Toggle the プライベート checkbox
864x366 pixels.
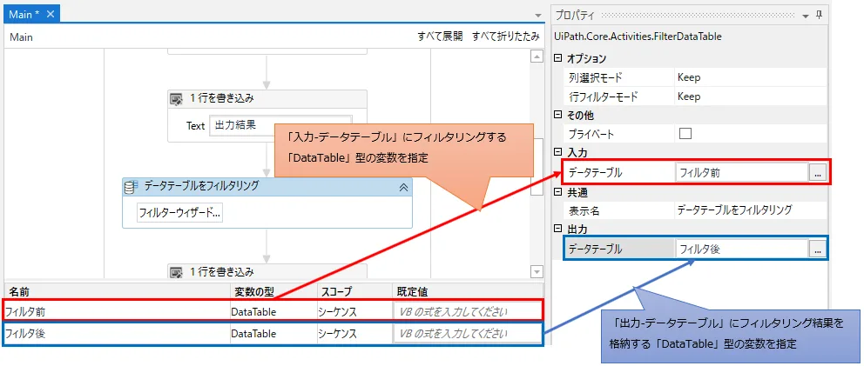coord(685,133)
